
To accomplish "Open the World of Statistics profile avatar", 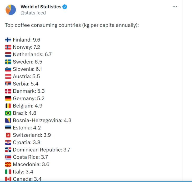I will [11, 9].
